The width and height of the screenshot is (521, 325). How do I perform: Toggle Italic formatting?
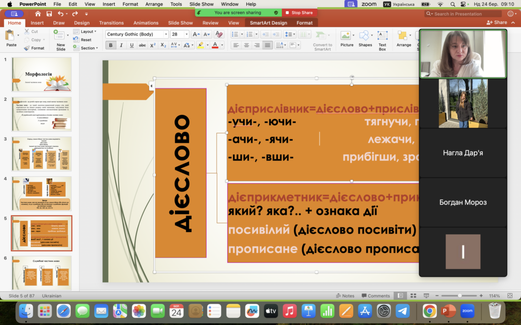click(121, 45)
